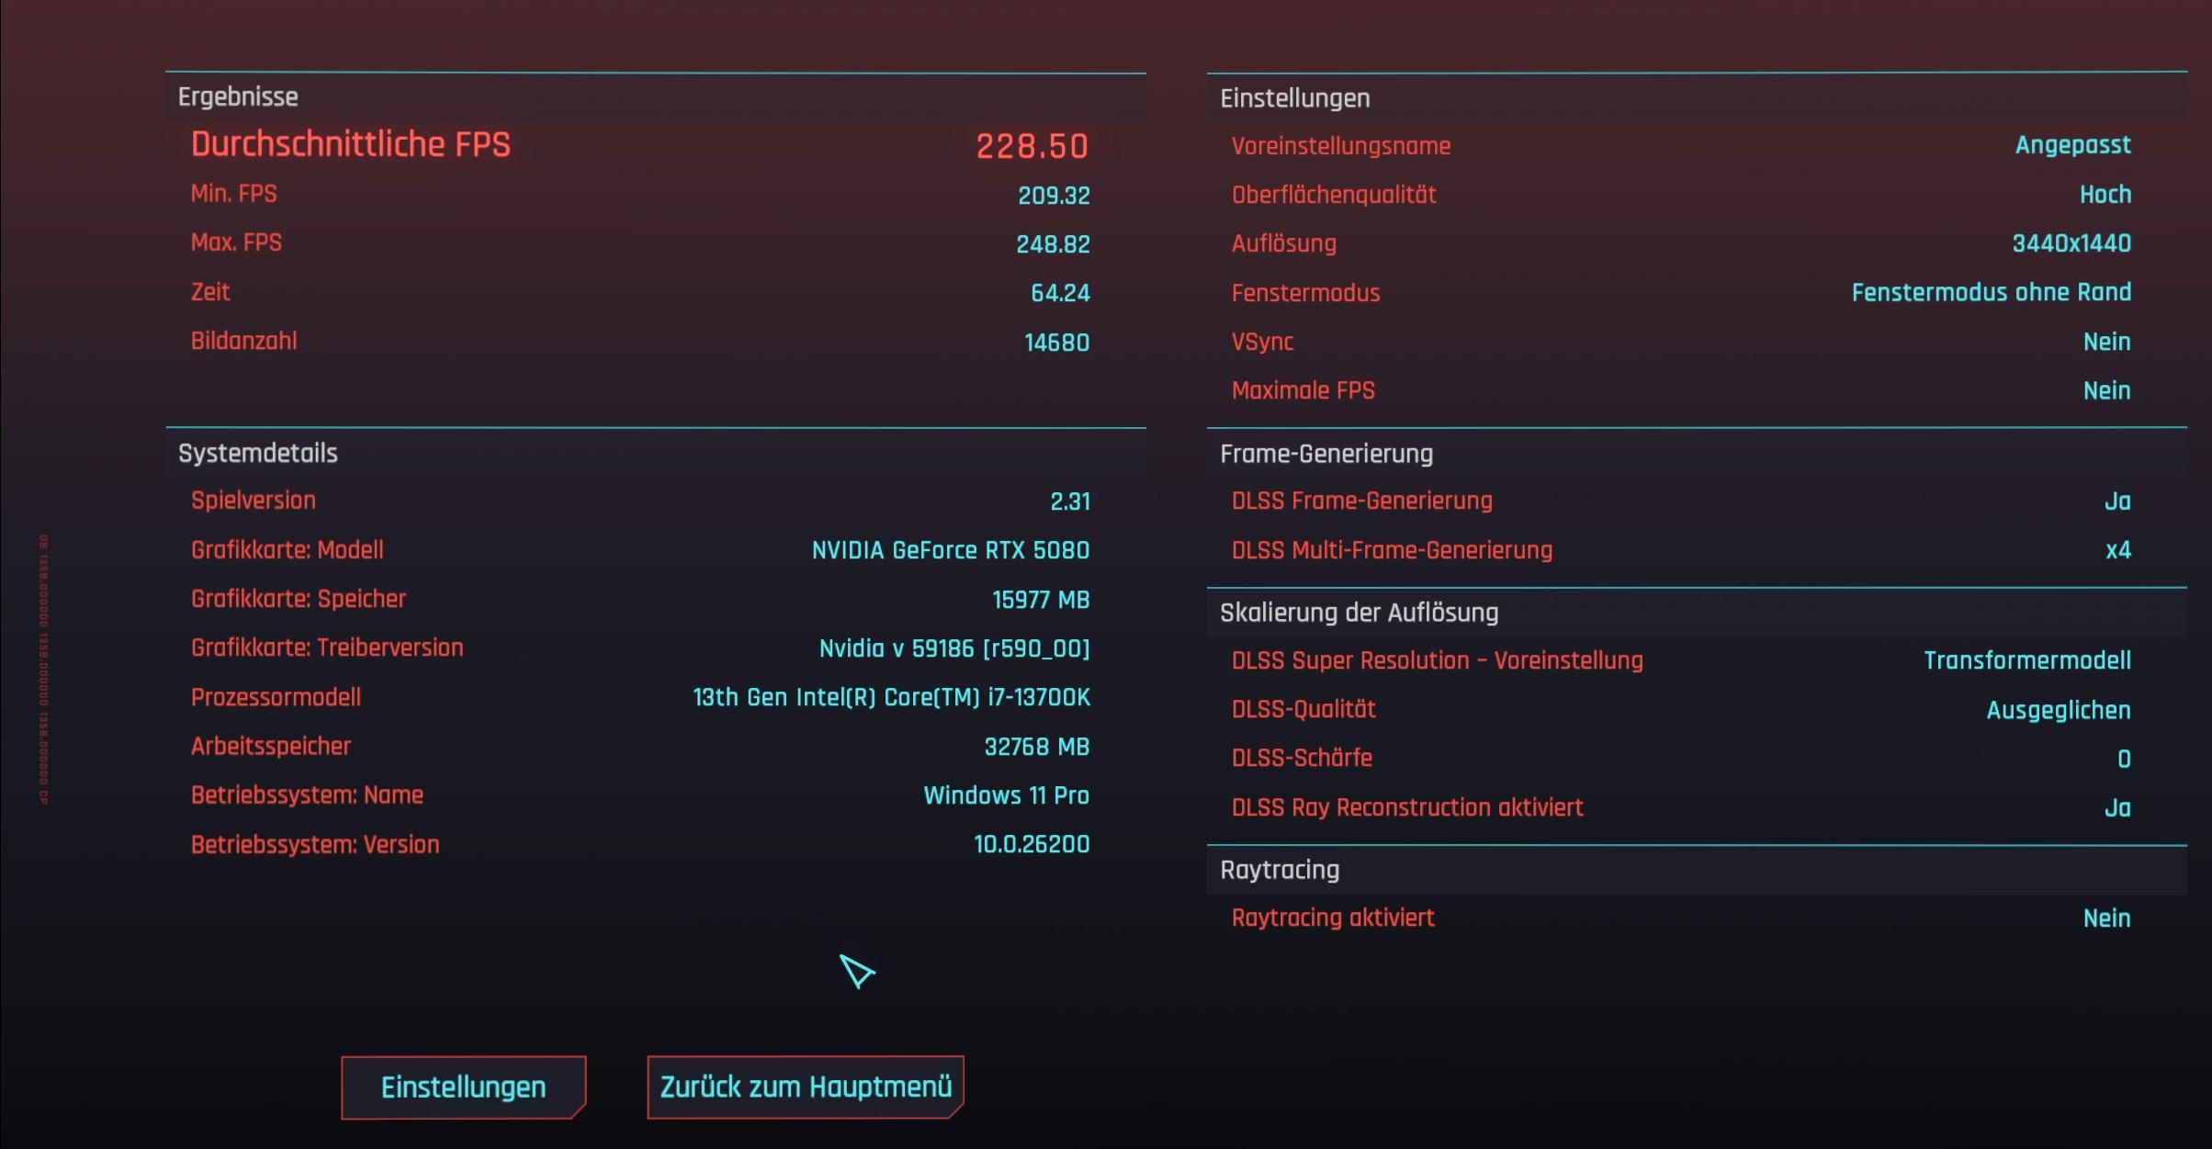This screenshot has height=1149, width=2212.
Task: Select the Systemdetails section header
Action: [x=258, y=454]
